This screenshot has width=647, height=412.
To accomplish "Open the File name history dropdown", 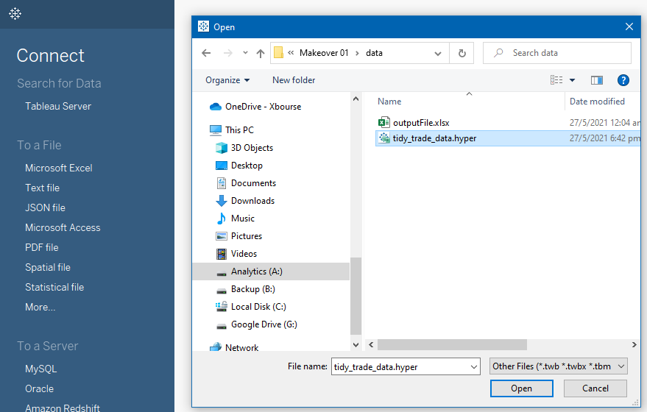I will coord(473,366).
